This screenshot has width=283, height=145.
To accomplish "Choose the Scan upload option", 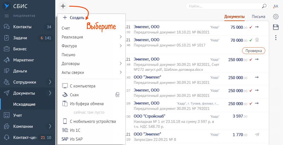I will (74, 95).
